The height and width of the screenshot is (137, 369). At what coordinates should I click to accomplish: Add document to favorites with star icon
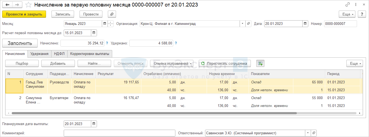[28, 5]
